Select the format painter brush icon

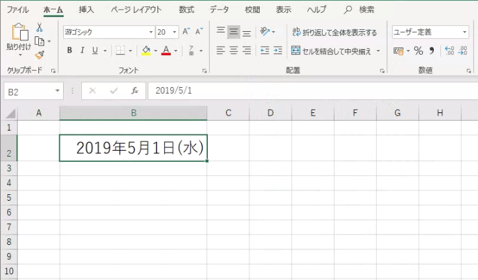40,55
